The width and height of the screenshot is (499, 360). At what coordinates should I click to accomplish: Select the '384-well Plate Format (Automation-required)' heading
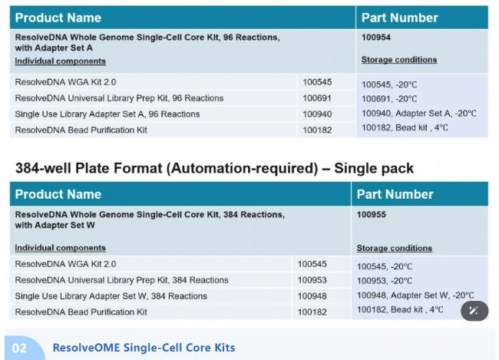click(x=214, y=168)
